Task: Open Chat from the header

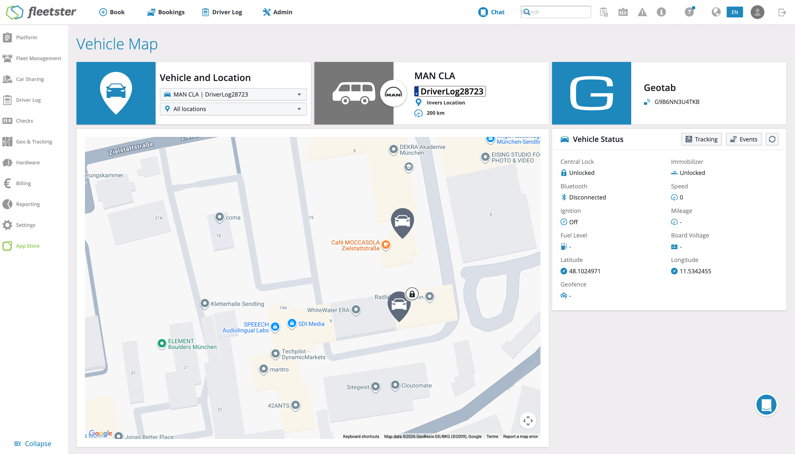Action: [x=491, y=12]
